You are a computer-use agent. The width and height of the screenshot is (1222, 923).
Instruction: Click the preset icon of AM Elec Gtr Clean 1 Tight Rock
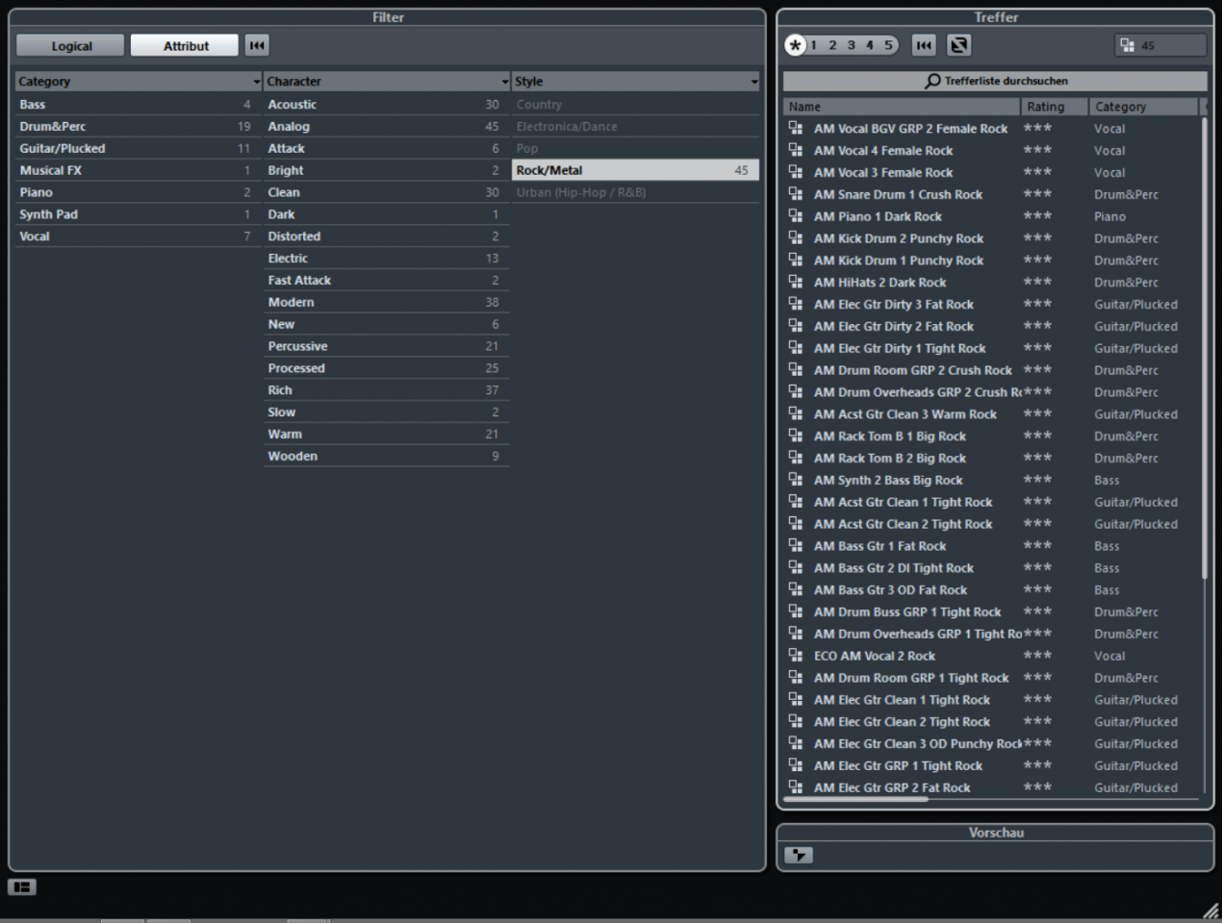tap(796, 699)
